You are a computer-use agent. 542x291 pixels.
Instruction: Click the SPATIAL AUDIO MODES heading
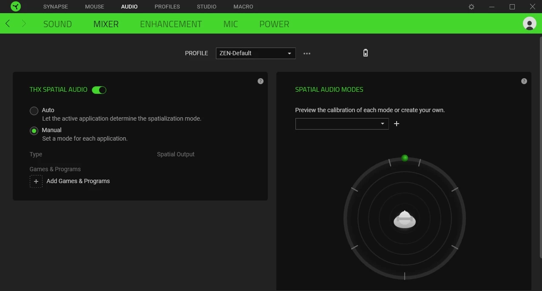[329, 90]
